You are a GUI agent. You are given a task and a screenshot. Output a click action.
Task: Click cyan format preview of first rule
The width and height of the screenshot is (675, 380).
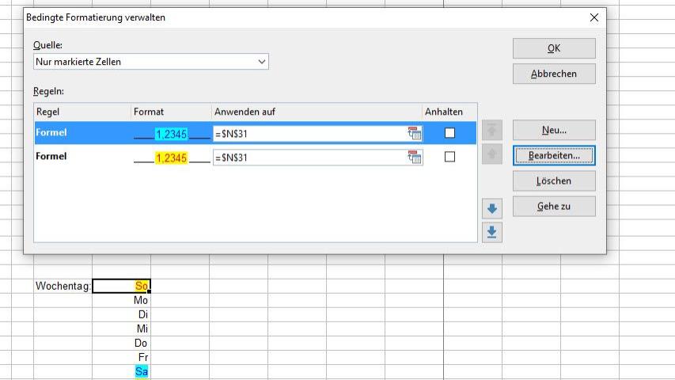tap(171, 134)
